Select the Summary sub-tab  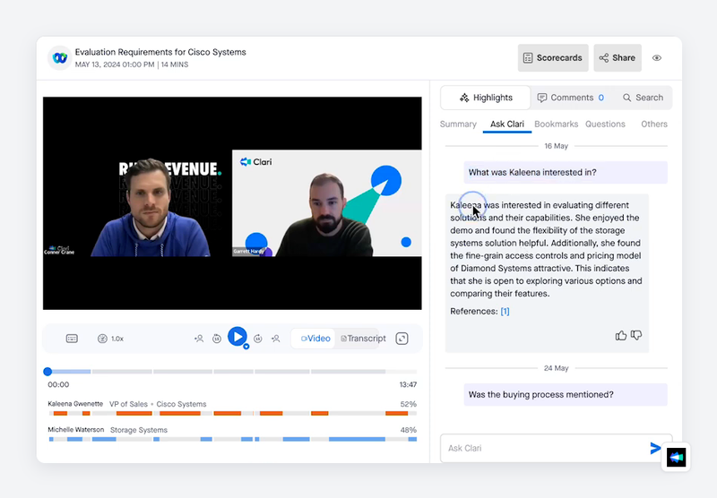(x=458, y=124)
